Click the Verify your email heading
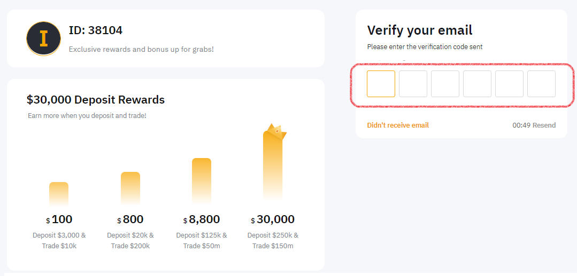577x276 pixels. pyautogui.click(x=420, y=30)
